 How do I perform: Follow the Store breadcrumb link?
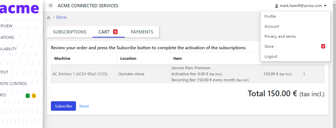tap(61, 17)
